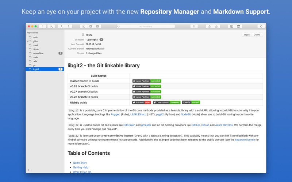Click the upward arrow toolbar icon
Image resolution: width=292 pixels, height=182 pixels.
coord(68,26)
